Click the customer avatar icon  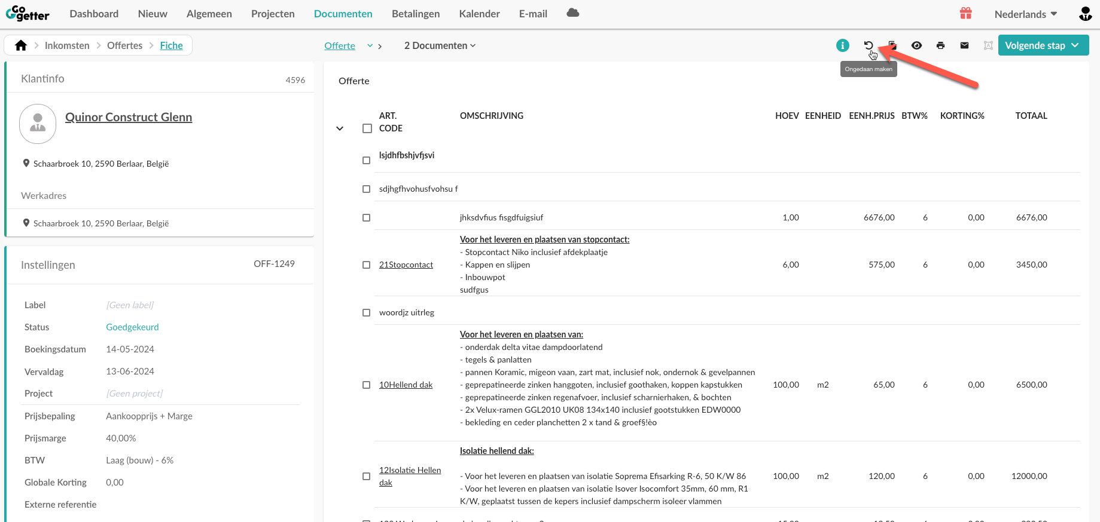[38, 124]
